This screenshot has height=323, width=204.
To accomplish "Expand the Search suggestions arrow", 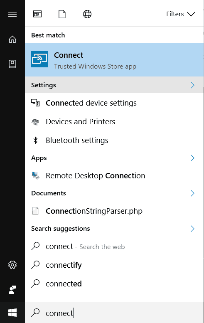I will click(192, 229).
